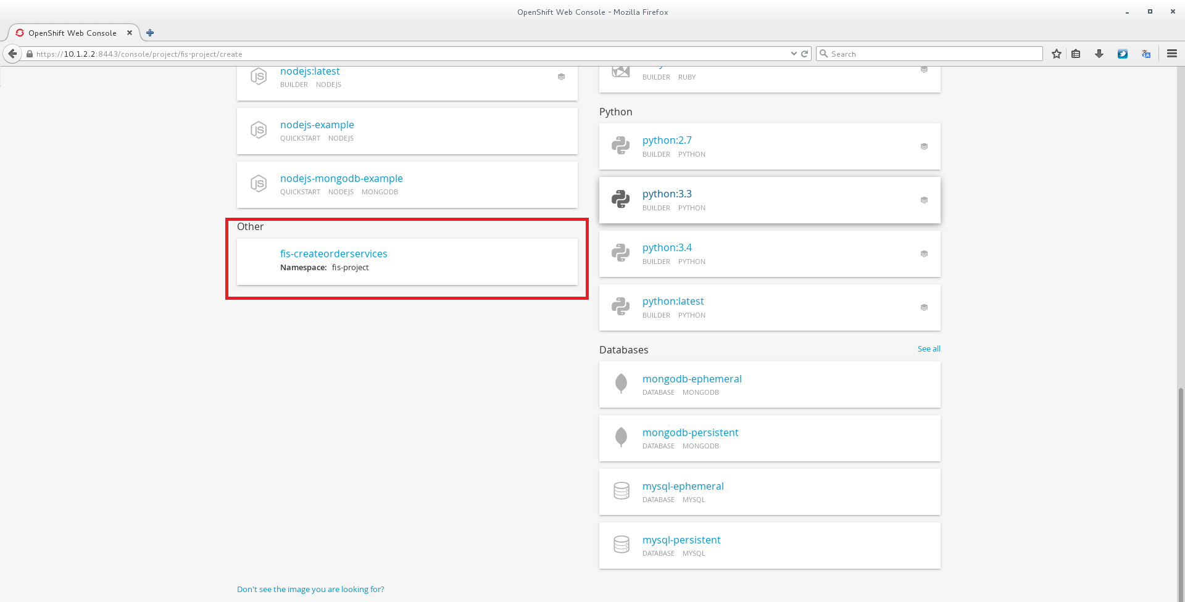
Task: Click the "Python" section heading
Action: (x=616, y=112)
